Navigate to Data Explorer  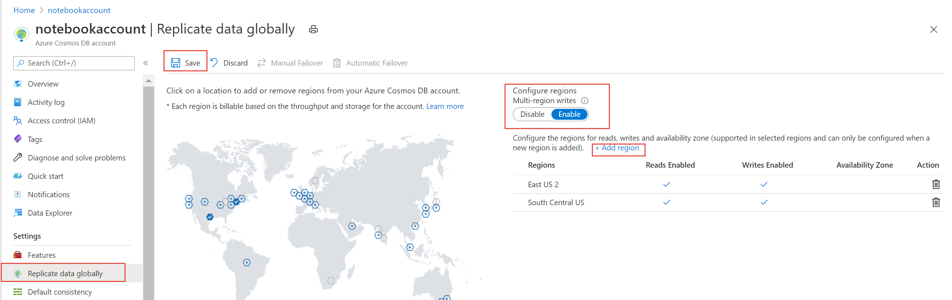pyautogui.click(x=50, y=213)
